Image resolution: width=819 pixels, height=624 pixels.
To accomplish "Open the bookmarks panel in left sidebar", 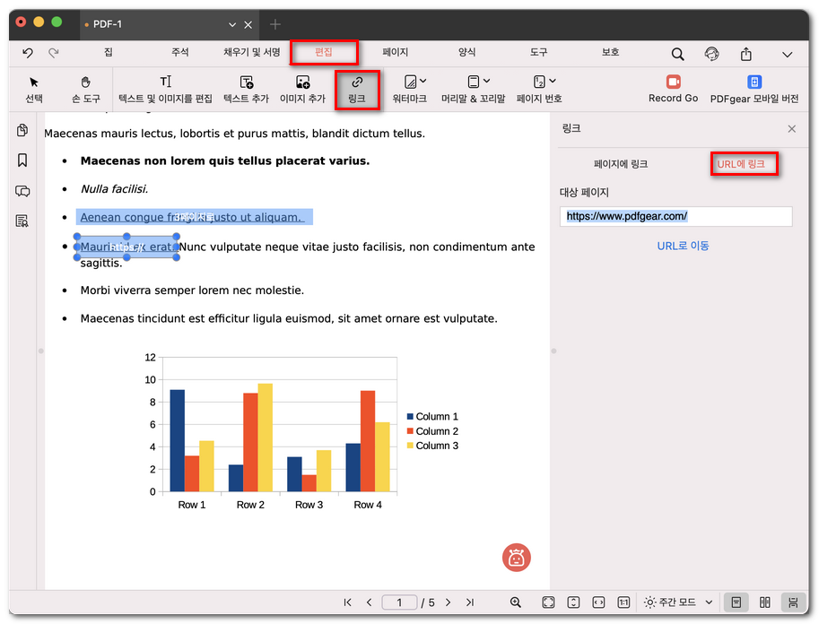I will (x=22, y=160).
